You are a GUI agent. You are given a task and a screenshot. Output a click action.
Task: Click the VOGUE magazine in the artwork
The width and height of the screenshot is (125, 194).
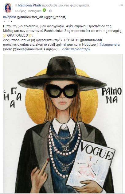point(91,163)
